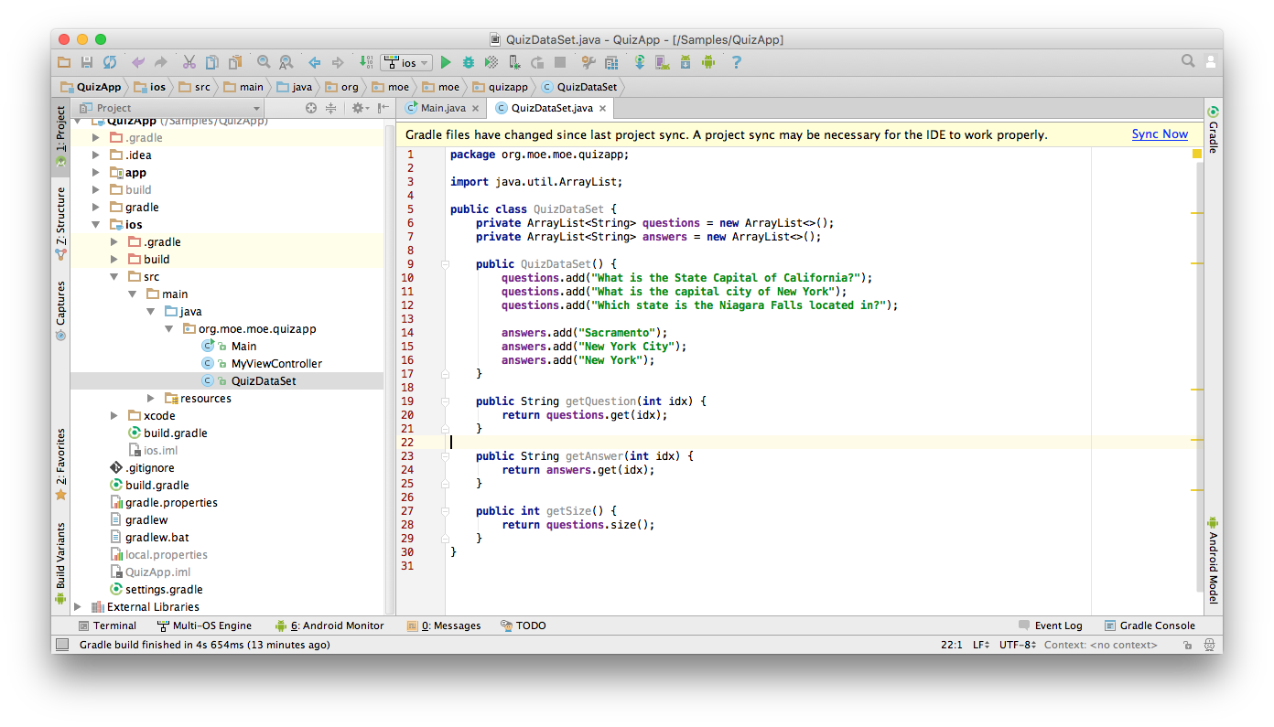Click quizapp folder in breadcrumb bar
Screen dimensions: 1274x727
(x=502, y=87)
